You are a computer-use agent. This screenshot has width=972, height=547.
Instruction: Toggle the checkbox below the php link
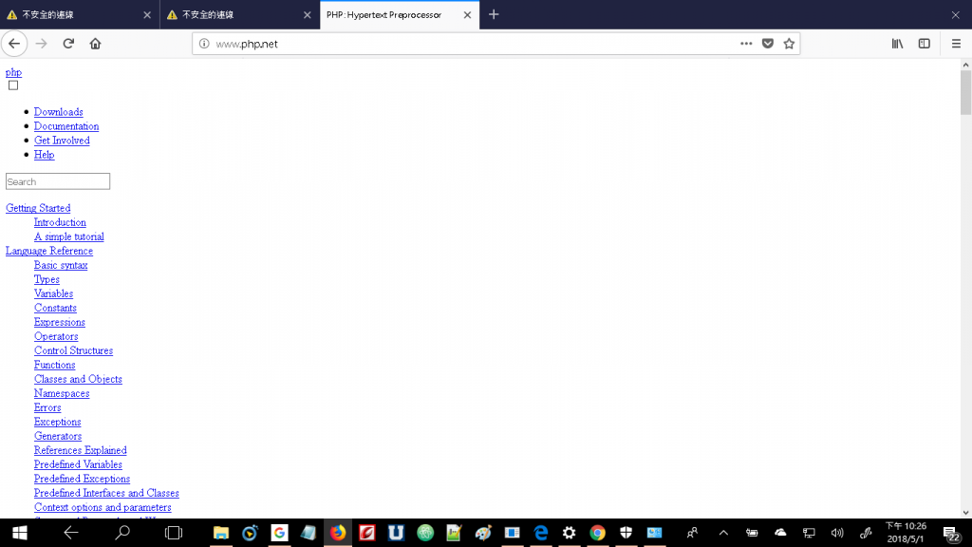(x=13, y=85)
